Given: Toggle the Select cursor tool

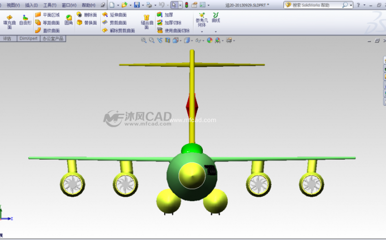Looking at the screenshot, I should coord(174,5).
